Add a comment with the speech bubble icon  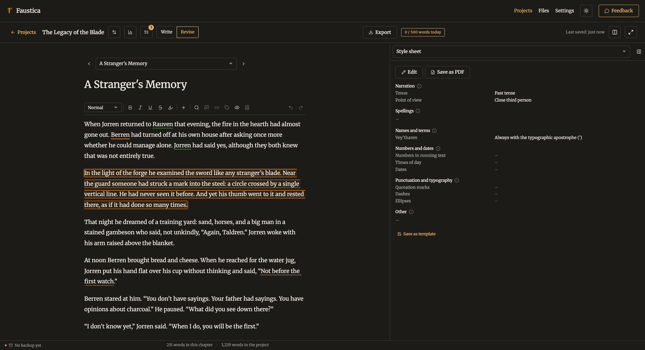click(207, 108)
